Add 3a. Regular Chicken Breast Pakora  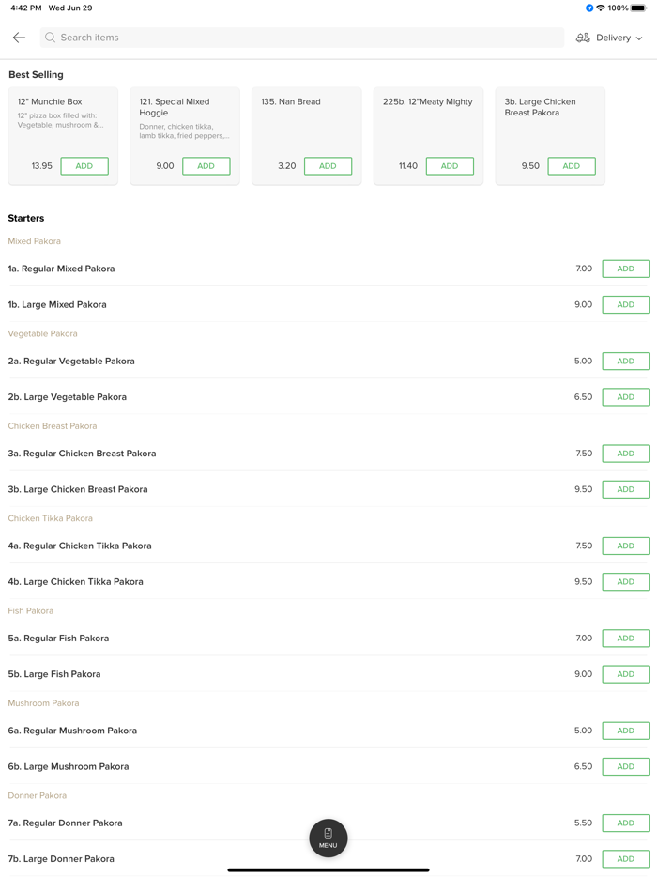click(x=626, y=454)
